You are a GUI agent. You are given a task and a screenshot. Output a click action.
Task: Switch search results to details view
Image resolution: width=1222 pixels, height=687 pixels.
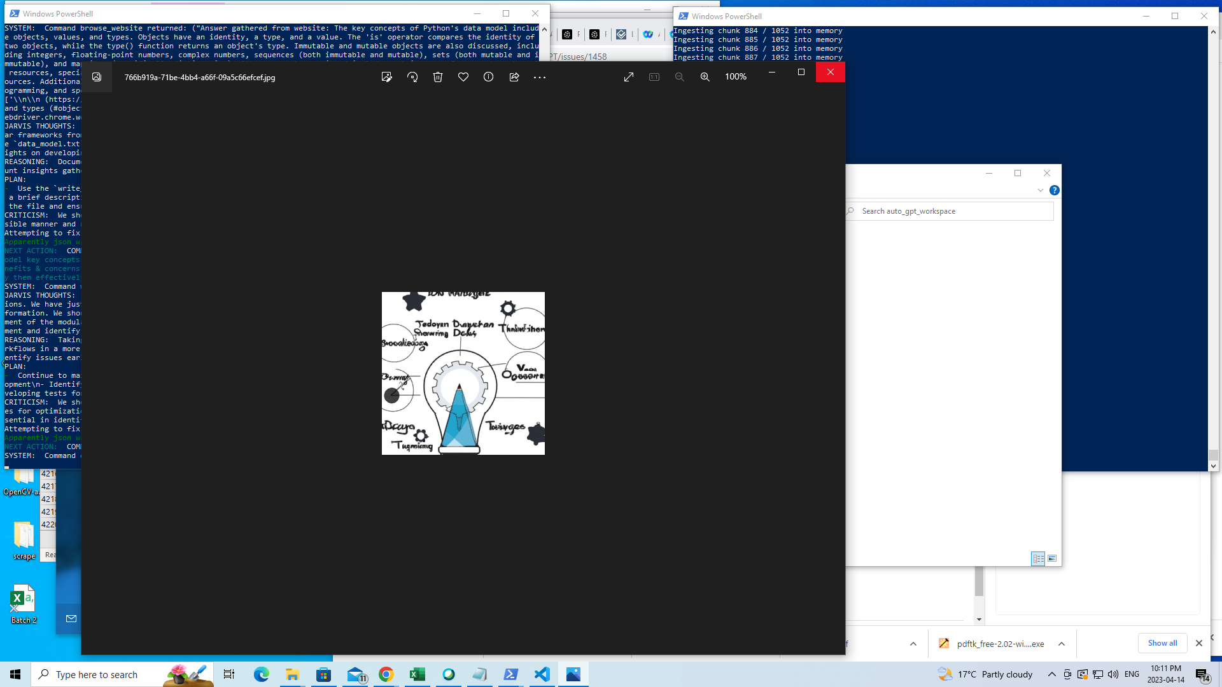1038,559
